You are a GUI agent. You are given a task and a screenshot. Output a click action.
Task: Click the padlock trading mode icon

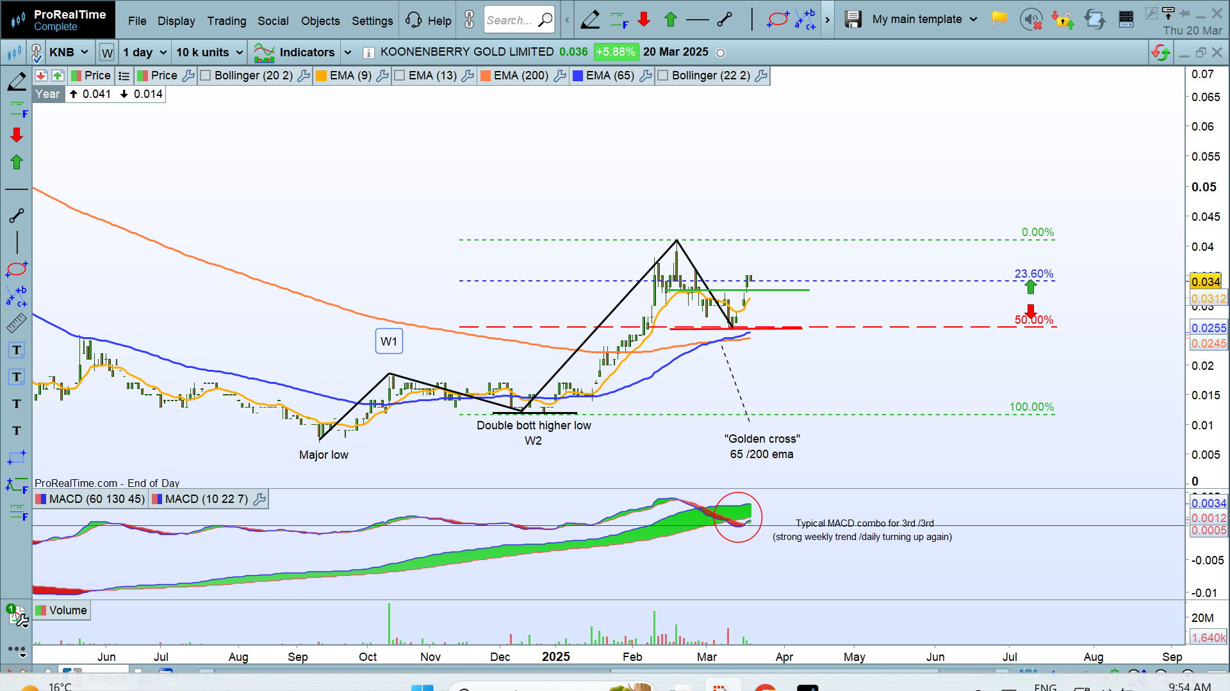pos(1063,19)
